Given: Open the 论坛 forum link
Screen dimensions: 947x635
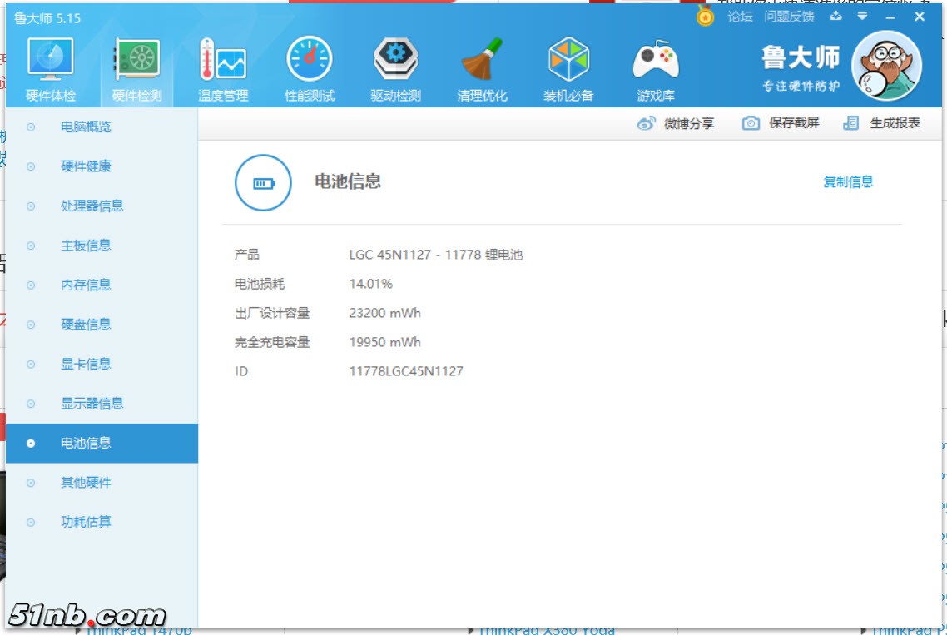Looking at the screenshot, I should 740,17.
